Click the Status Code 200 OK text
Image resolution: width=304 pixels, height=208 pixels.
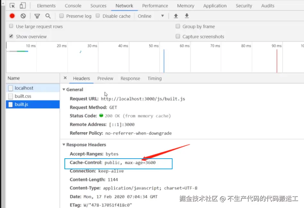click(x=138, y=116)
